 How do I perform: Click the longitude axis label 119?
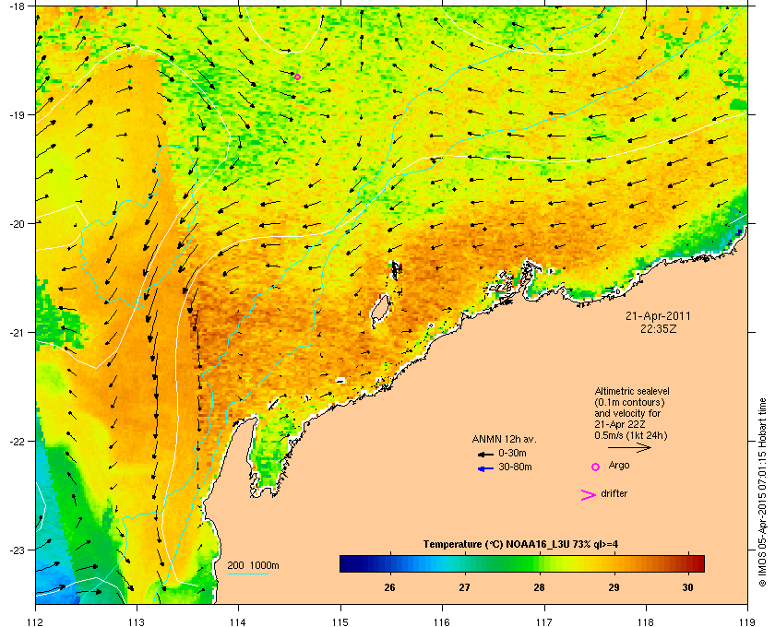pyautogui.click(x=747, y=621)
